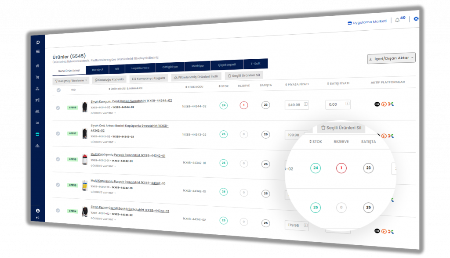Click the Kataloğu Kopyala button

[109, 79]
